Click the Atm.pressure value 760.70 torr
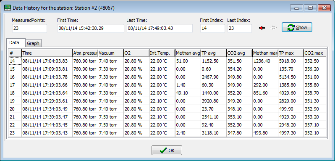Screen dimensions: 335x161 pos(85,117)
